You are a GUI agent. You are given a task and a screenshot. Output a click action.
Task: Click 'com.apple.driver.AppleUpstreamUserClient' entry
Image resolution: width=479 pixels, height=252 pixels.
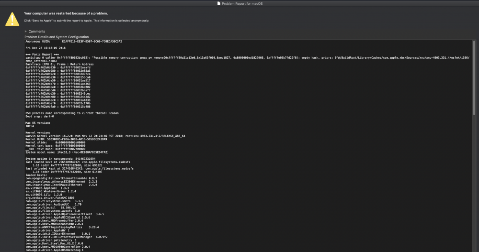(65, 214)
